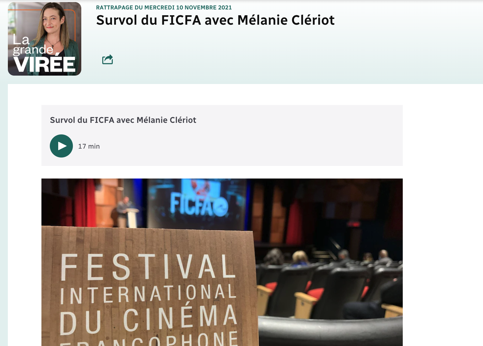Click the FESTIVAL word on the cardboard sign
Image resolution: width=483 pixels, height=346 pixels.
(x=148, y=267)
